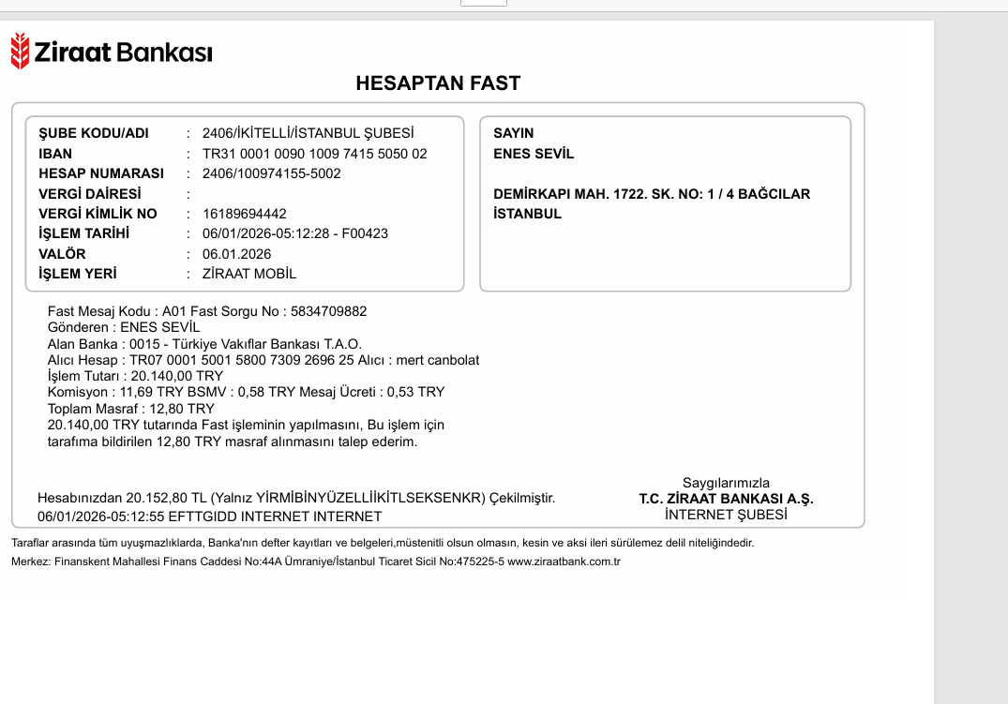Click Toplam Masraf : 12,80 TRY line
This screenshot has width=1008, height=704.
tap(130, 409)
